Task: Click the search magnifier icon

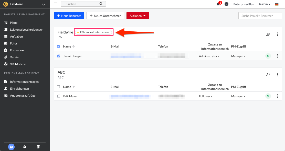Action: [x=101, y=4]
